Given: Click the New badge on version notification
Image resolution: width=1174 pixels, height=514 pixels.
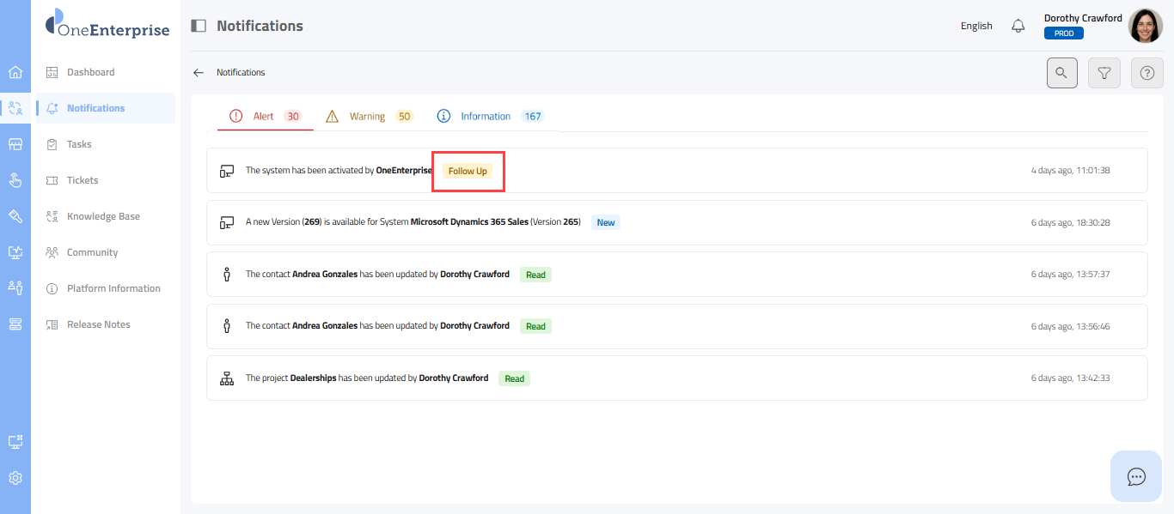Looking at the screenshot, I should coord(606,222).
